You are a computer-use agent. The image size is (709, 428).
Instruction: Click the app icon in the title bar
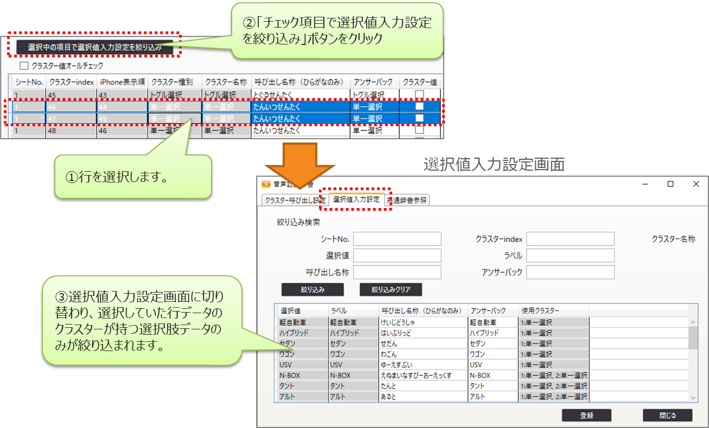tap(266, 184)
